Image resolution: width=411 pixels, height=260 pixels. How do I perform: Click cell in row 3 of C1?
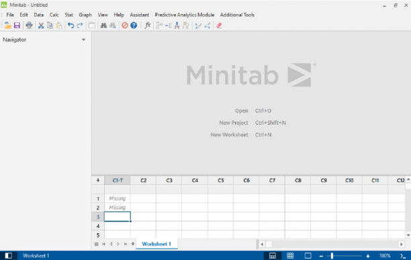click(x=118, y=216)
